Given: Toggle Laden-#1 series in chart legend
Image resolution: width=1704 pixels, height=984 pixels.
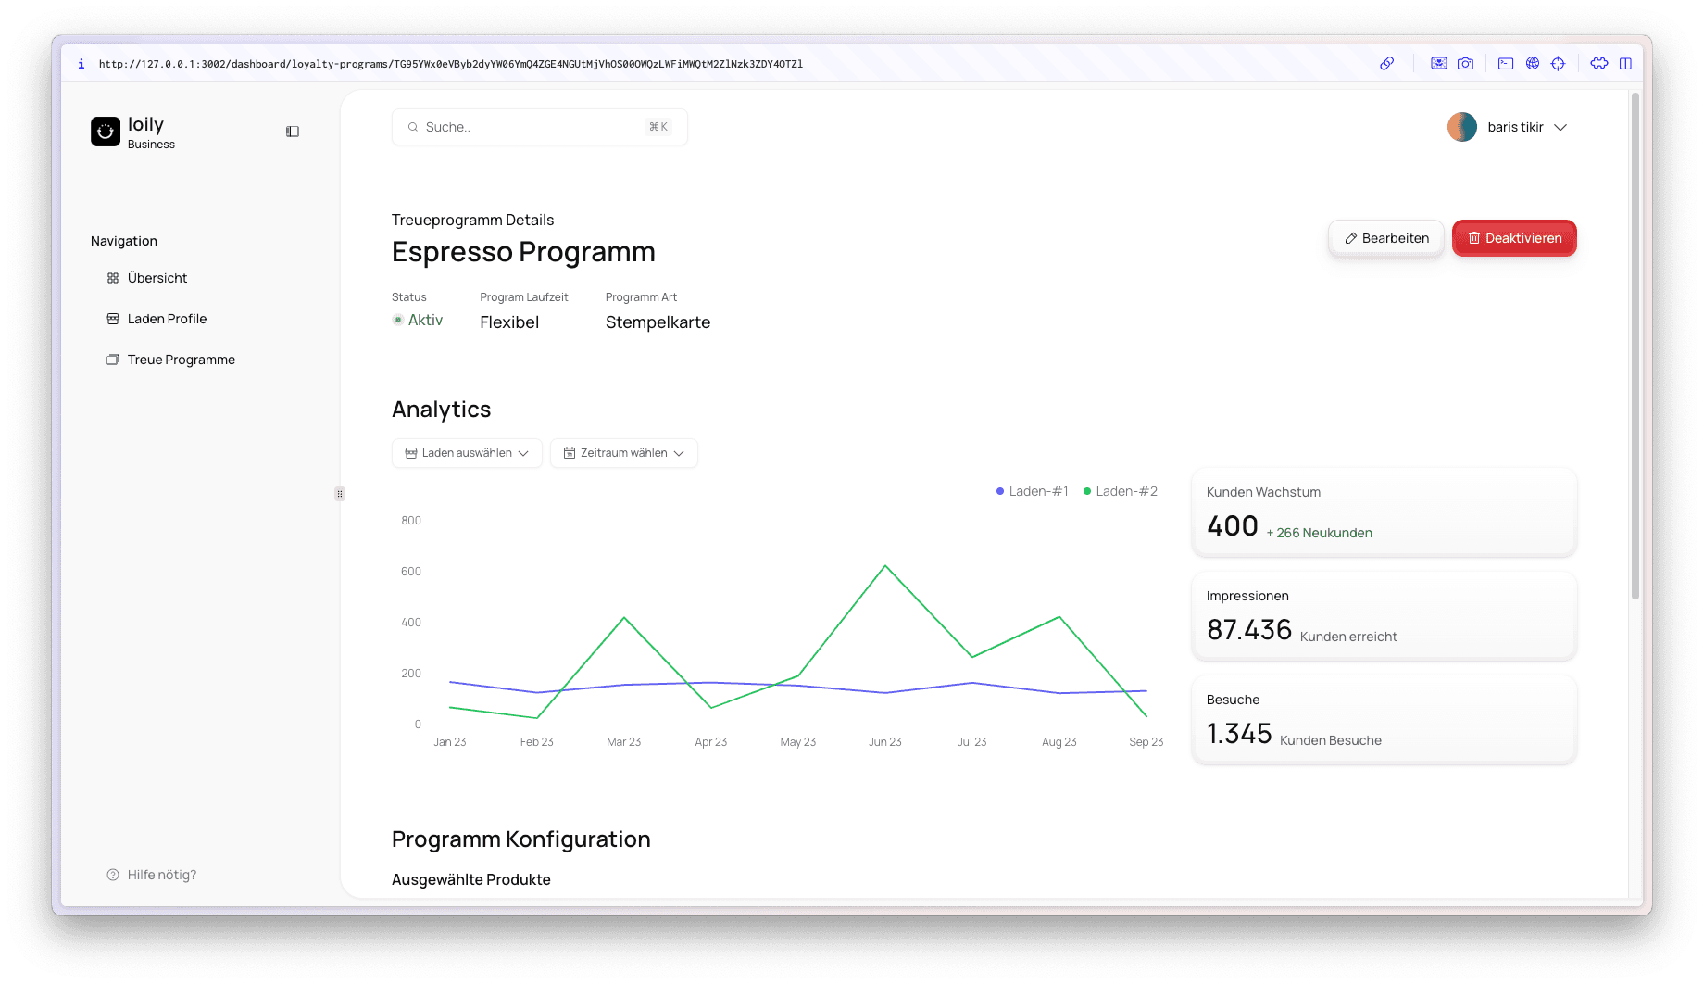Looking at the screenshot, I should point(1032,491).
